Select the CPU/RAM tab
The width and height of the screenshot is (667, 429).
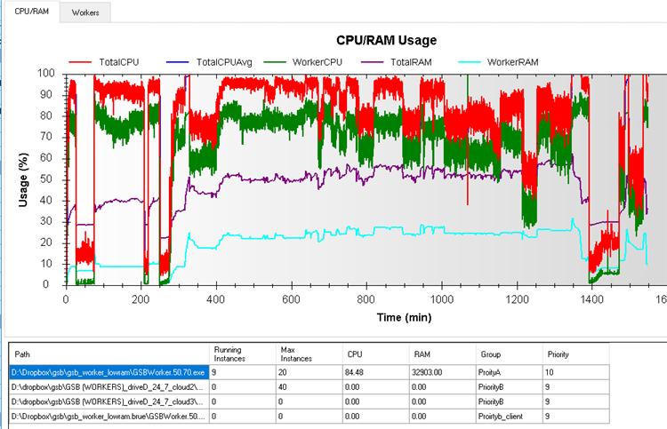31,11
